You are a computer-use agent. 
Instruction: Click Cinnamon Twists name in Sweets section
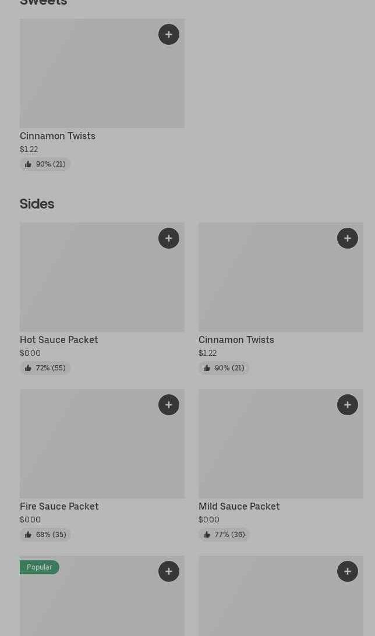point(58,136)
